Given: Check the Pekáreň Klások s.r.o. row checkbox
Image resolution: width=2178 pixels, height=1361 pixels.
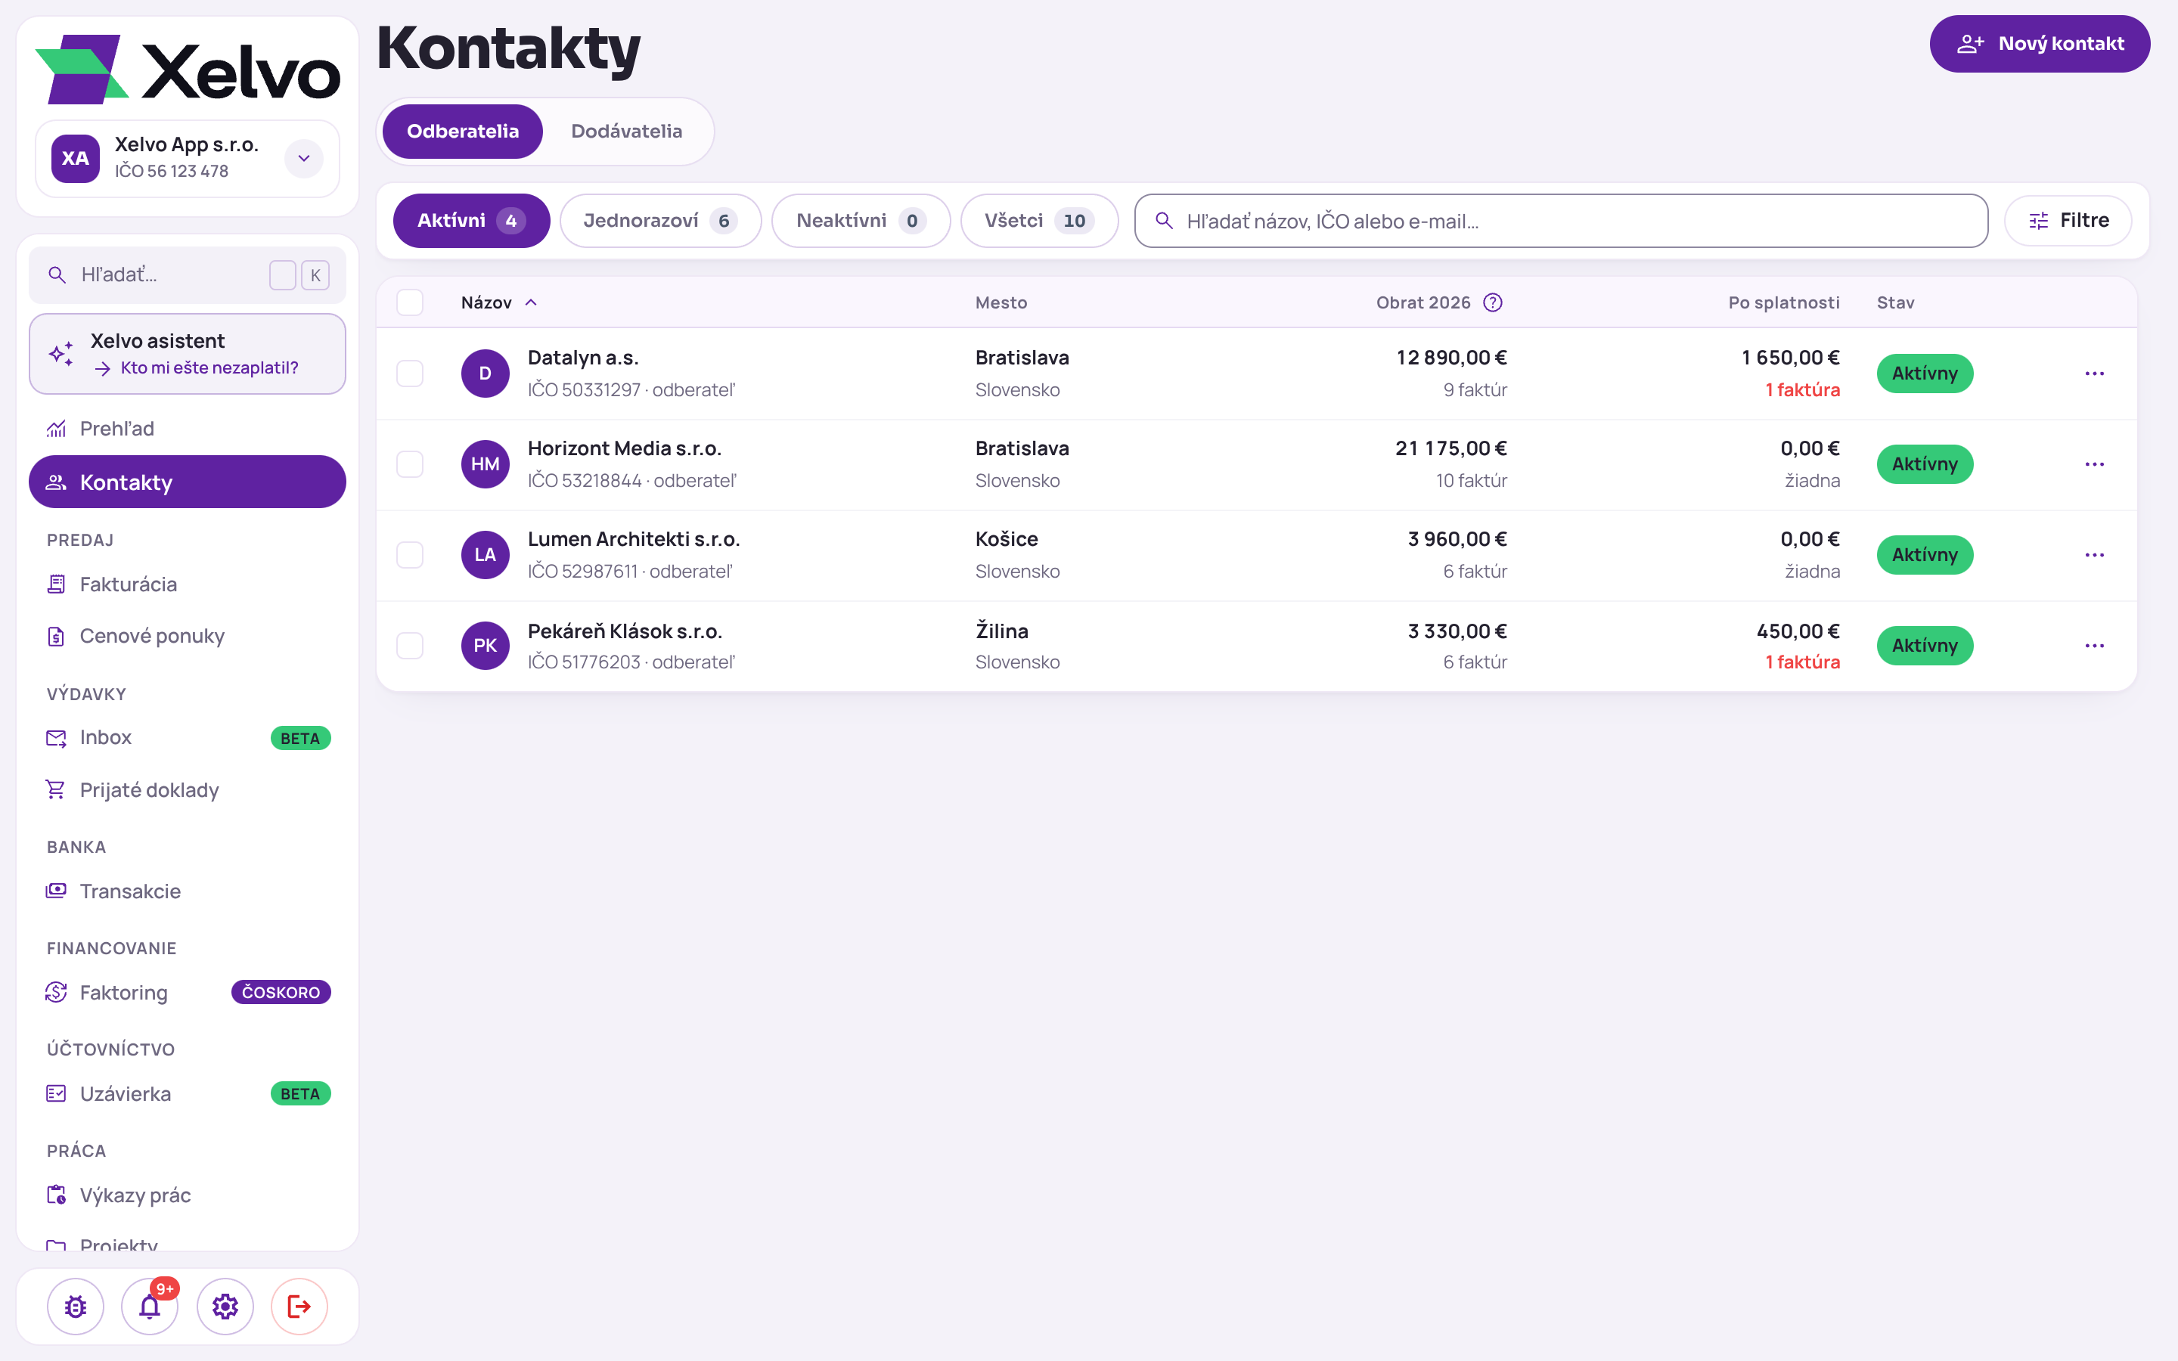Looking at the screenshot, I should 411,646.
